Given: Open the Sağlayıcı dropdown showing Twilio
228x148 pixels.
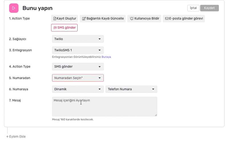Looking at the screenshot, I should (78, 39).
